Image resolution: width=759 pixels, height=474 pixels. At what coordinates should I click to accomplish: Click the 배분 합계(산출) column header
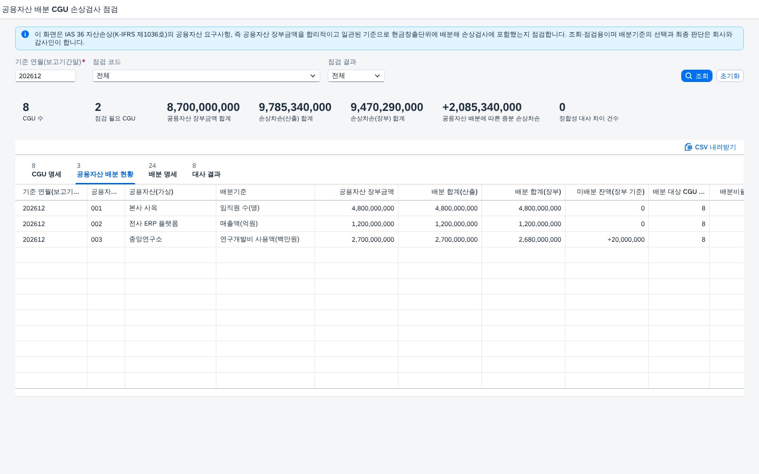click(x=440, y=192)
